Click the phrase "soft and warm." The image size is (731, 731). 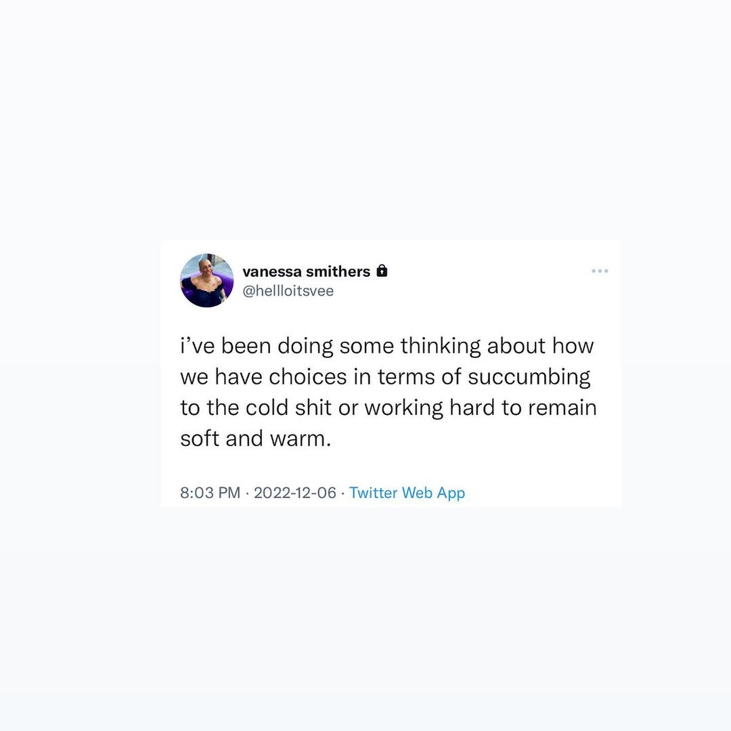256,439
